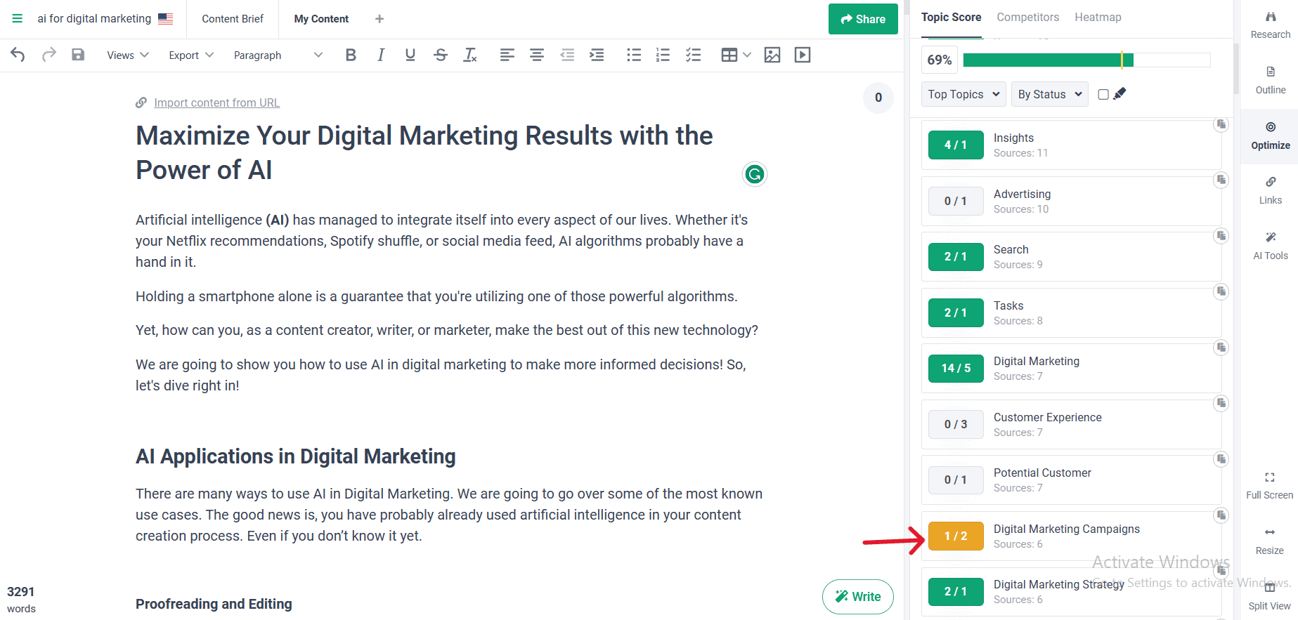
Task: Insert an image into the content
Action: point(772,55)
